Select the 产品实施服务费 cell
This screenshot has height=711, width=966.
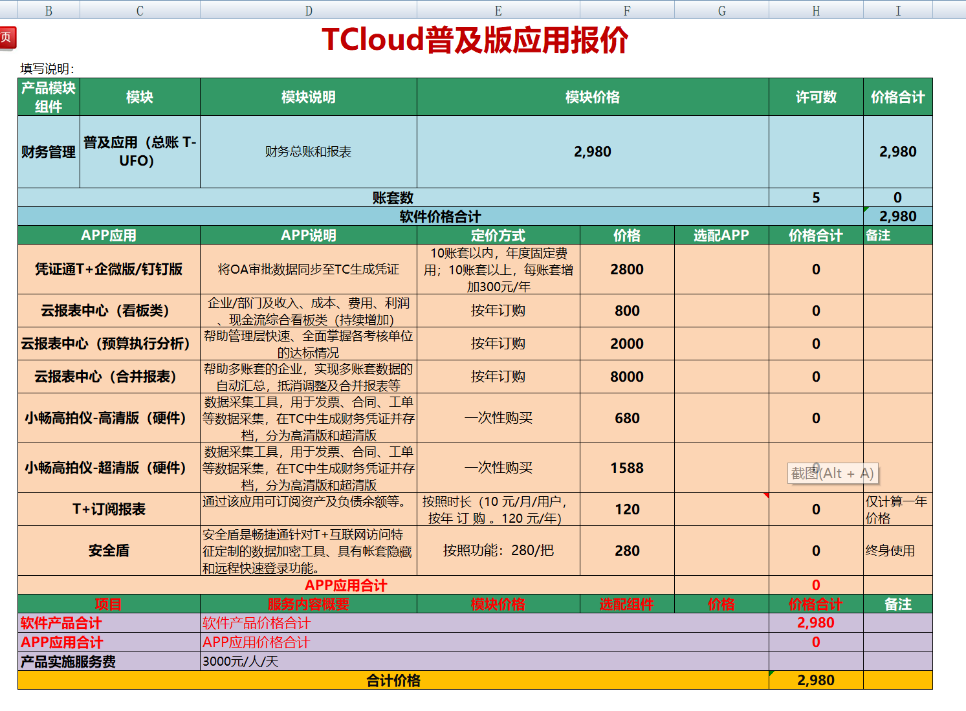109,661
